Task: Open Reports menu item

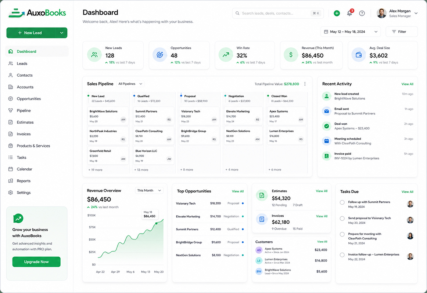Action: pos(37,181)
